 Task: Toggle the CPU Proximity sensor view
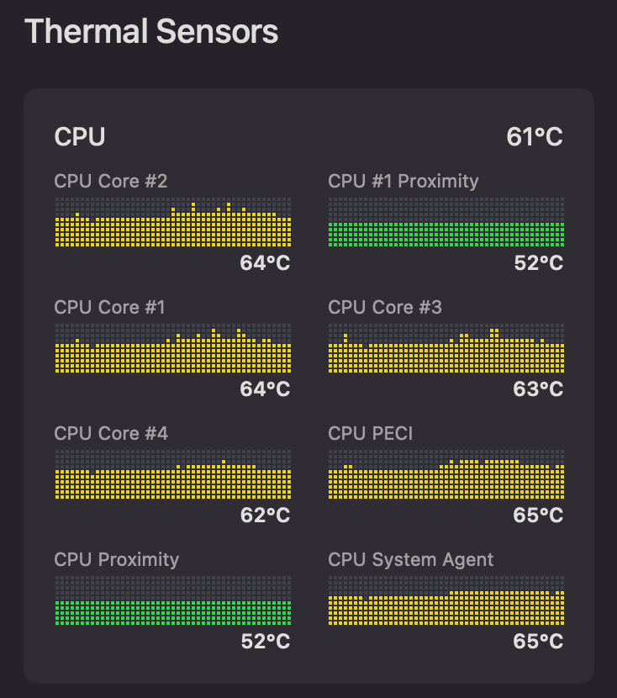point(115,559)
